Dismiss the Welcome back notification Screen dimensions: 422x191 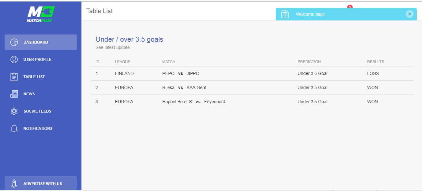pos(409,14)
